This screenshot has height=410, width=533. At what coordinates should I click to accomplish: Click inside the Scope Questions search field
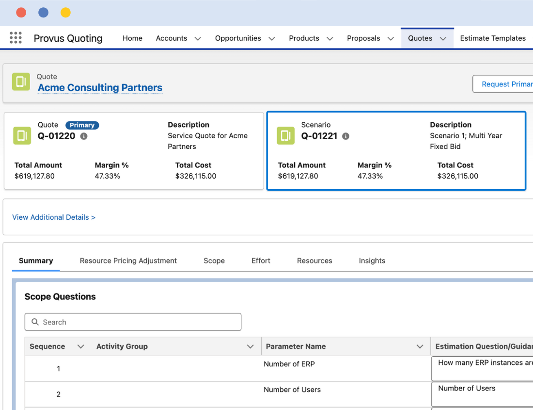point(133,322)
